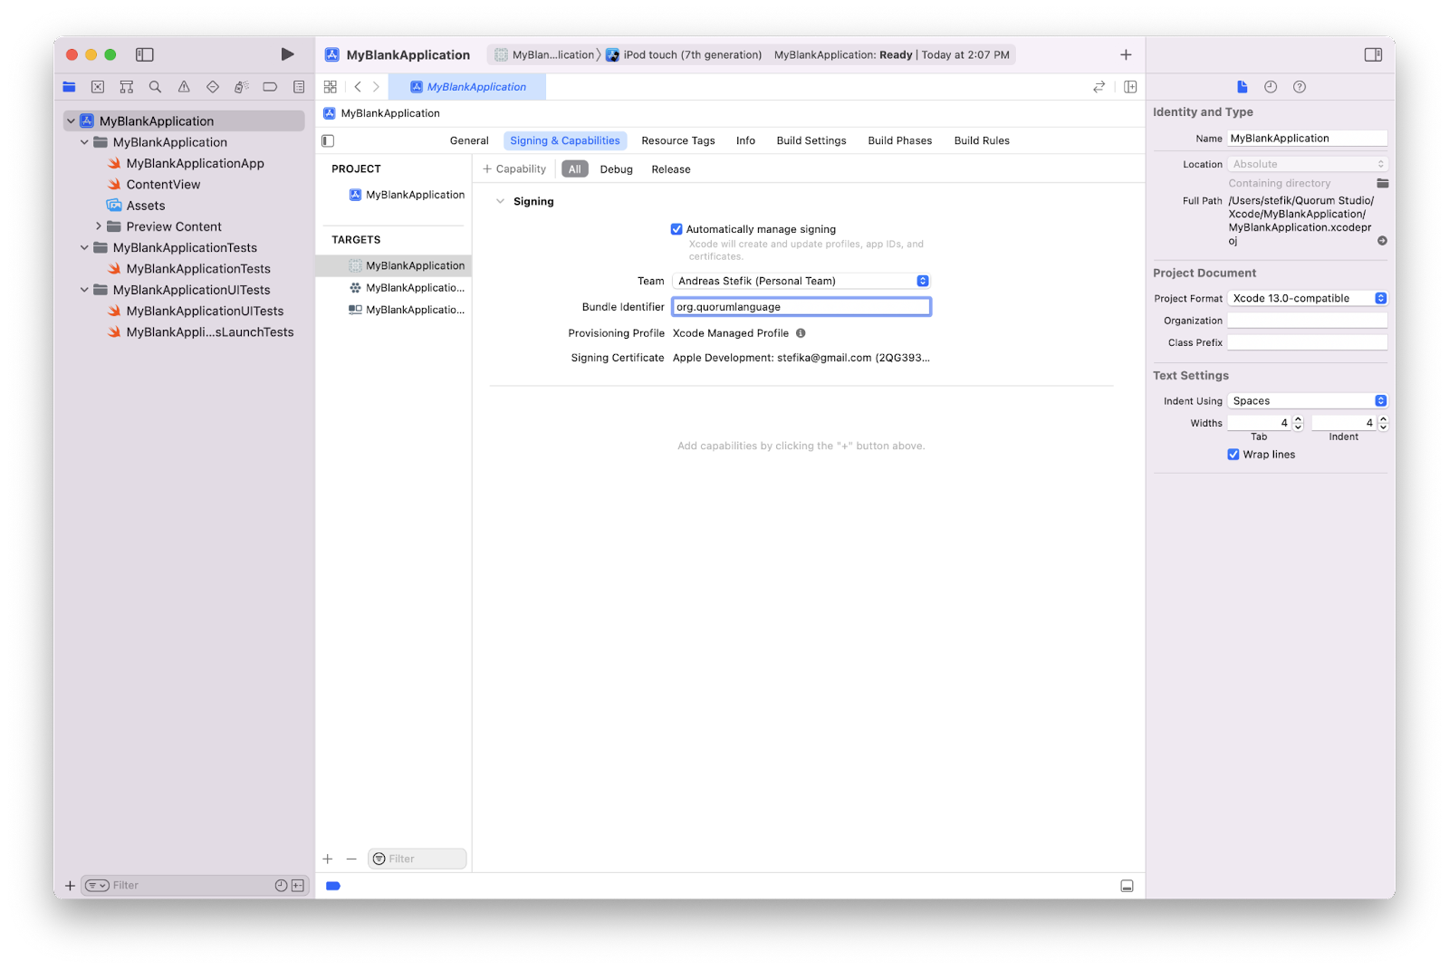Toggle the Wrap lines checkbox
This screenshot has height=970, width=1449.
pos(1233,455)
